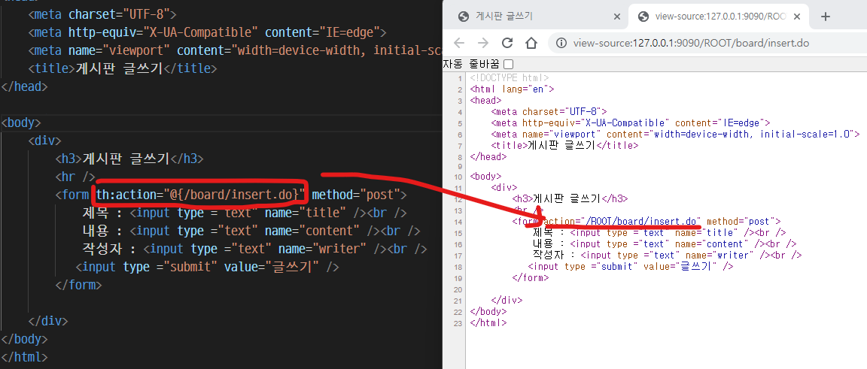Click the submit input line in view-source
The image size is (867, 369).
coord(631,266)
